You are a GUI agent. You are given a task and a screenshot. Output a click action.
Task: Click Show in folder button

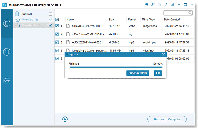pos(138,73)
